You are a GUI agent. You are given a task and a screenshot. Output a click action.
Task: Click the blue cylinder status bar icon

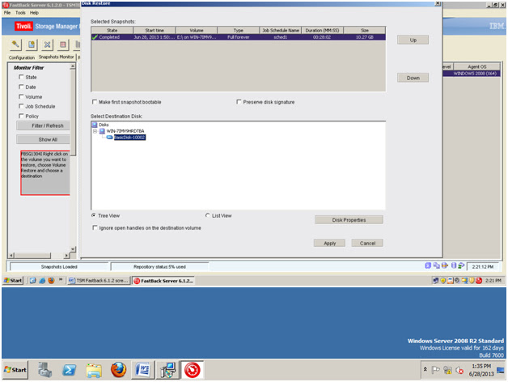coord(454,265)
